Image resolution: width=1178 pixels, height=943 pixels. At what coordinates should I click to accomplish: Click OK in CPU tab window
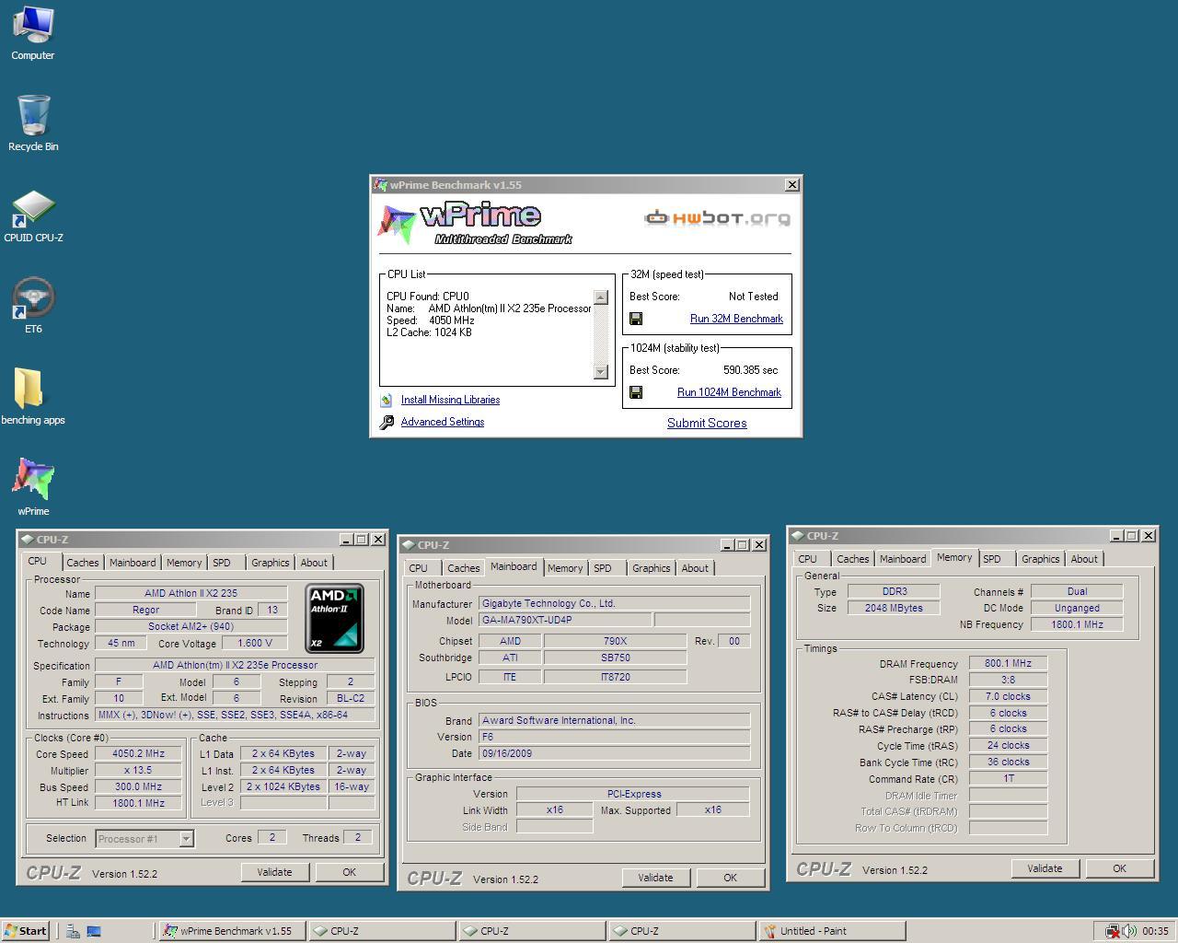coord(349,872)
